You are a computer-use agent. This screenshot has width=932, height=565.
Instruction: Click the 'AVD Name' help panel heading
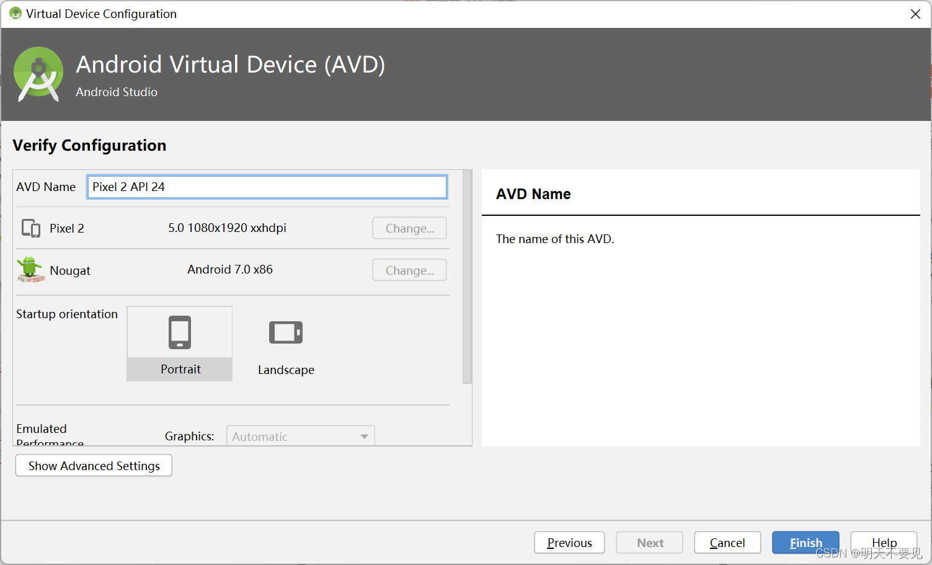click(533, 194)
